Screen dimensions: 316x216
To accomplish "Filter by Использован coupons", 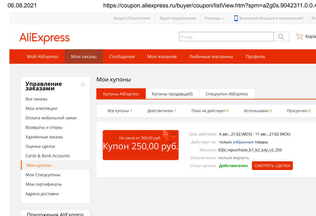I will 257,111.
